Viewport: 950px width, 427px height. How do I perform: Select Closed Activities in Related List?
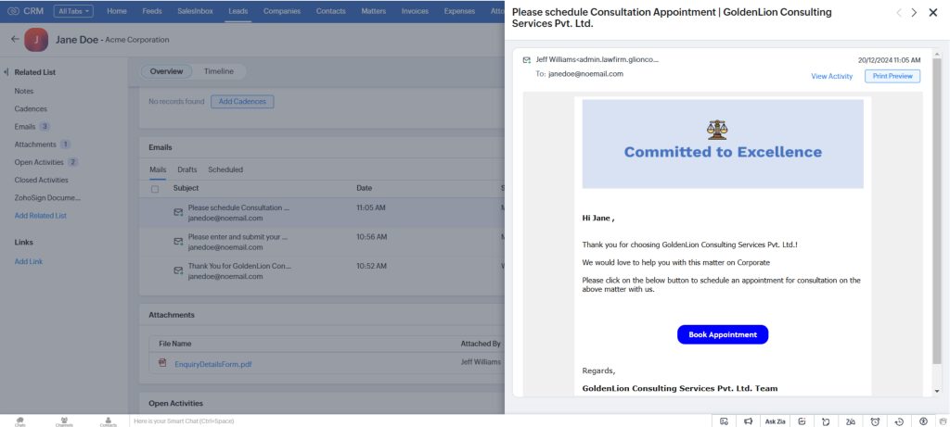tap(41, 181)
